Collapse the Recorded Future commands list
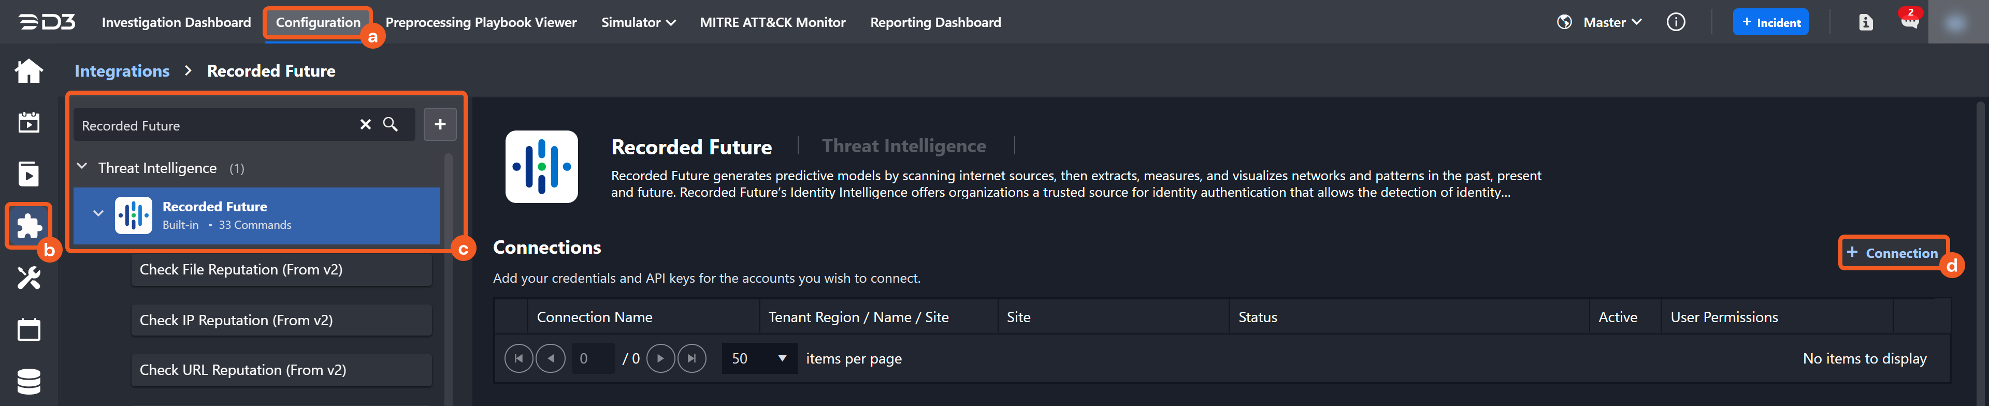Image resolution: width=1989 pixels, height=406 pixels. click(98, 214)
